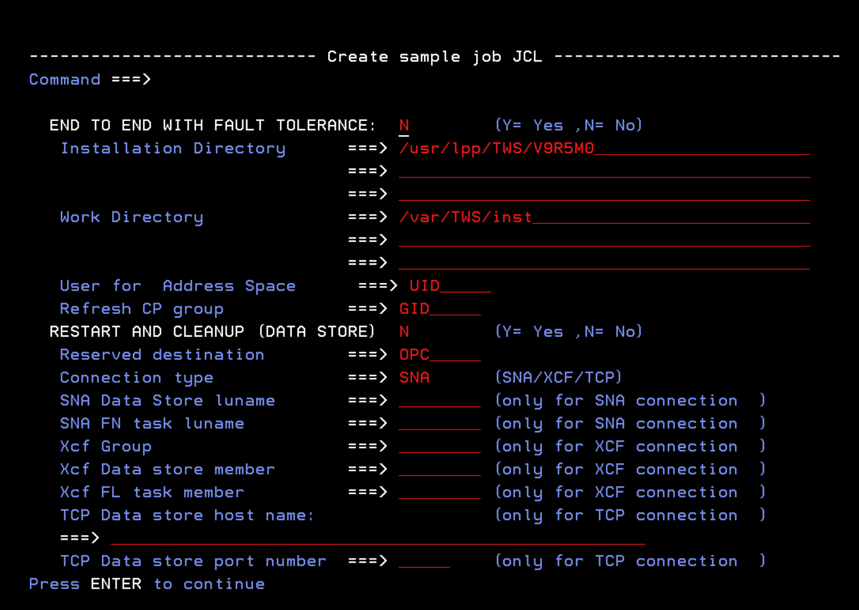
Task: Click the TCP Data store port number field
Action: 423,561
